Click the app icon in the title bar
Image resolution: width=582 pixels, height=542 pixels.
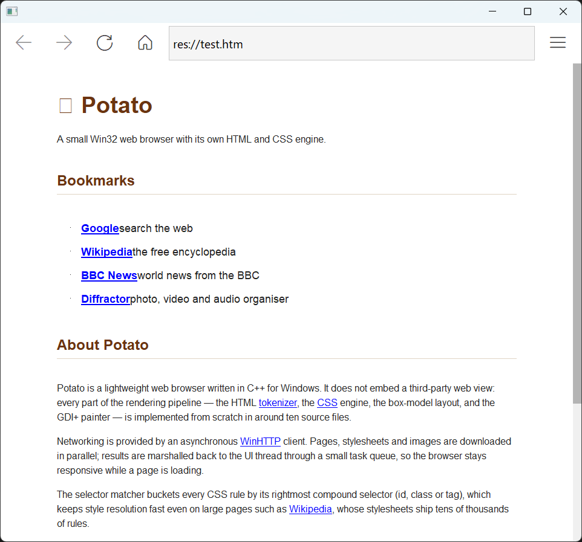pyautogui.click(x=12, y=11)
